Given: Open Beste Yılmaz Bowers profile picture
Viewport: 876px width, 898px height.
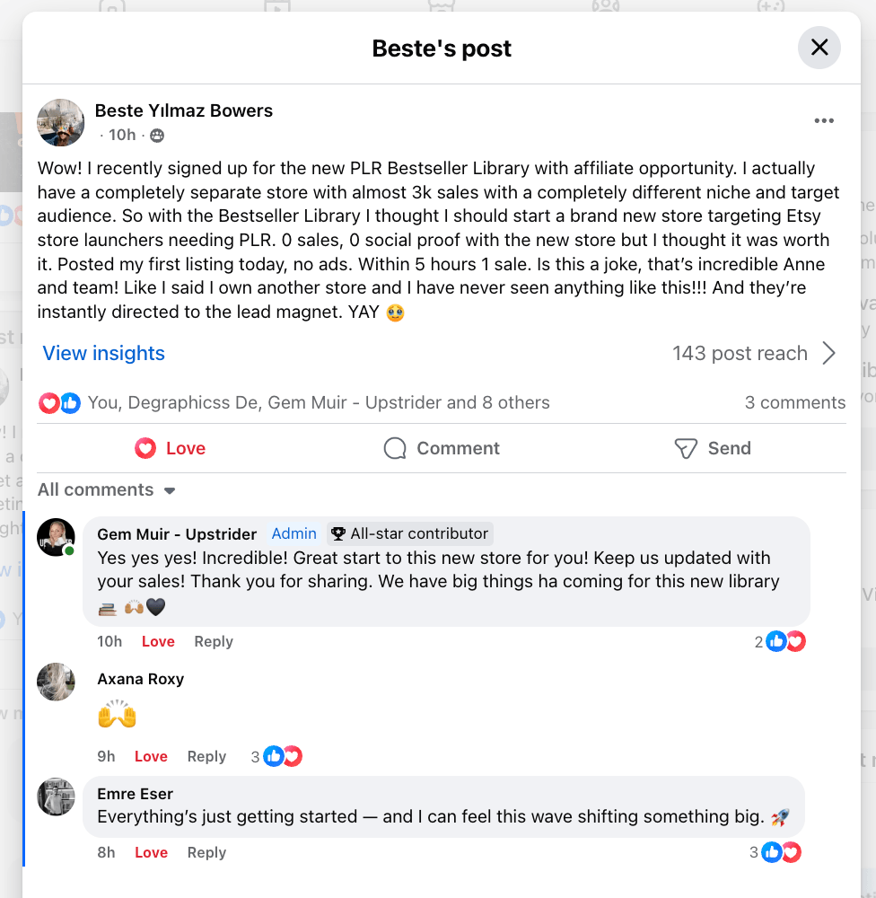Looking at the screenshot, I should [x=61, y=122].
